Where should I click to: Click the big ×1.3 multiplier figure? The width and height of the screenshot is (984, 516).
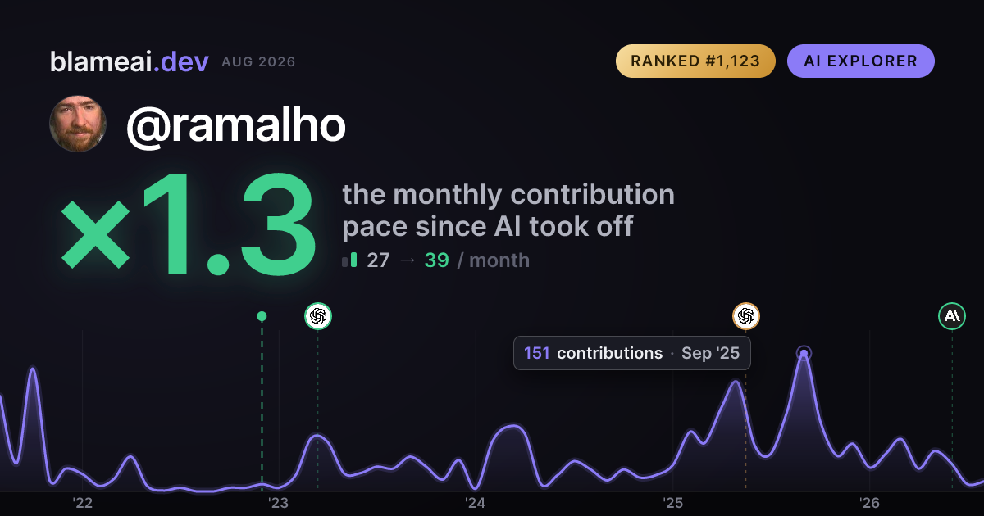pyautogui.click(x=189, y=227)
